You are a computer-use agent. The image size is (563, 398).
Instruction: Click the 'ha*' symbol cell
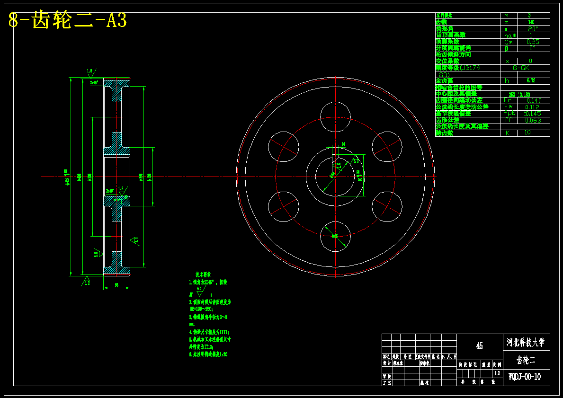point(510,35)
